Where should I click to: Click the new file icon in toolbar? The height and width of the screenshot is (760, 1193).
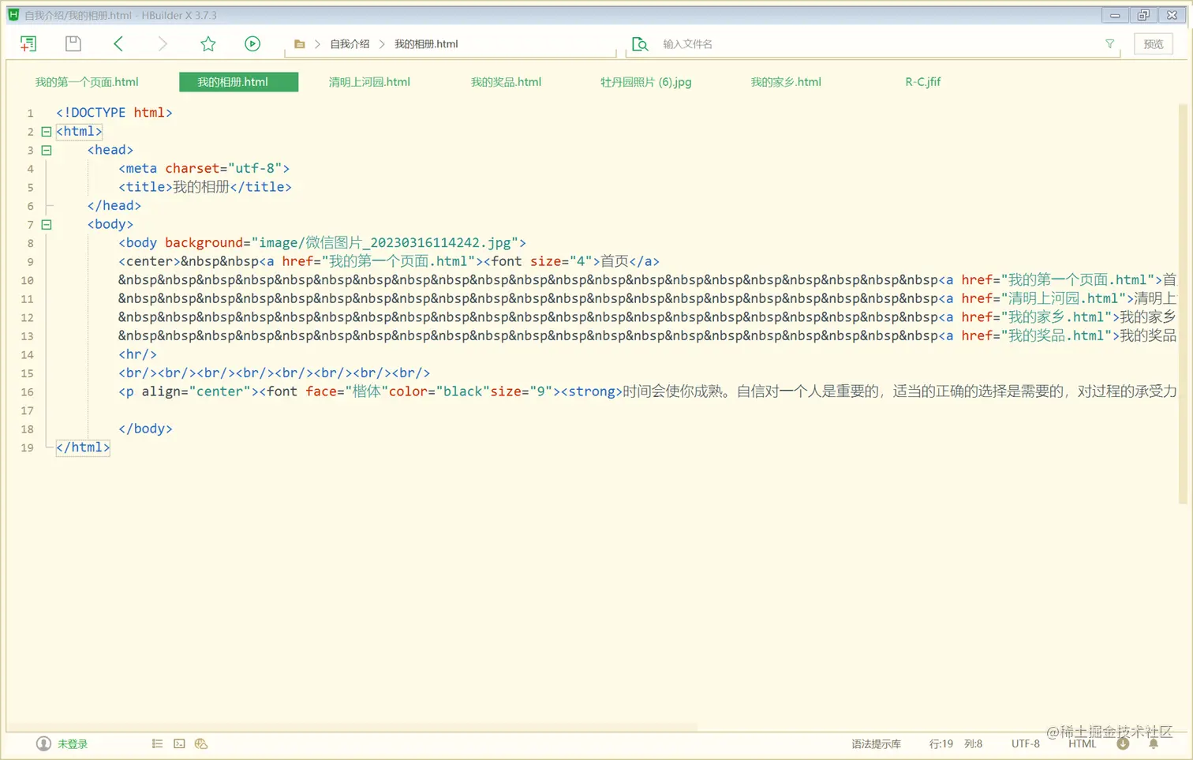pyautogui.click(x=28, y=44)
